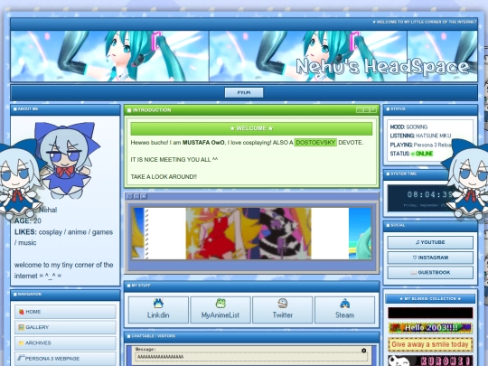
Task: Click the DOSTOEVSKY highlighted tag
Action: (x=315, y=143)
